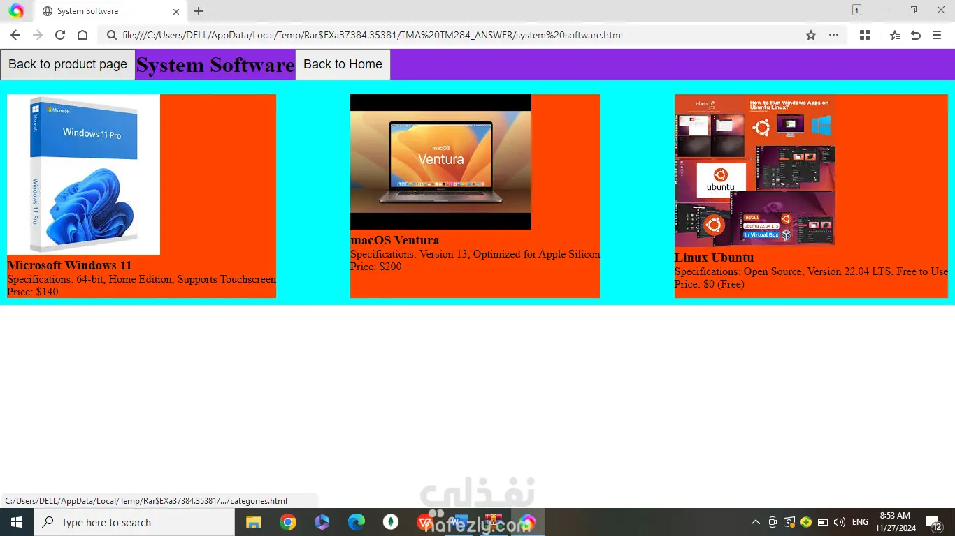Click the macOS Ventura laptop image
This screenshot has width=955, height=536.
pyautogui.click(x=440, y=162)
